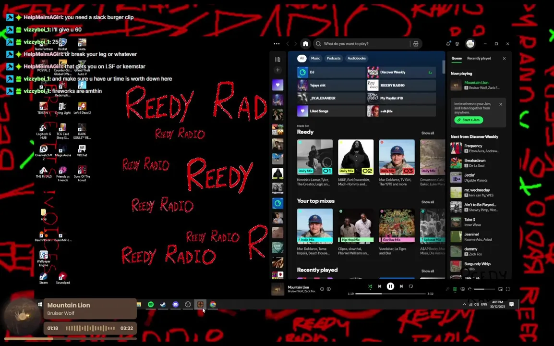Image resolution: width=554 pixels, height=346 pixels.
Task: Show all in Made For Reedy
Action: 428,134
